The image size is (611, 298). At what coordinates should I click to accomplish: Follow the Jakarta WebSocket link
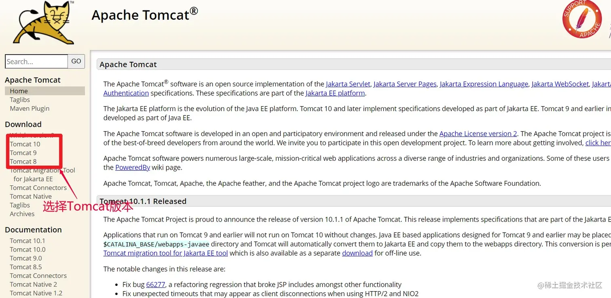560,84
